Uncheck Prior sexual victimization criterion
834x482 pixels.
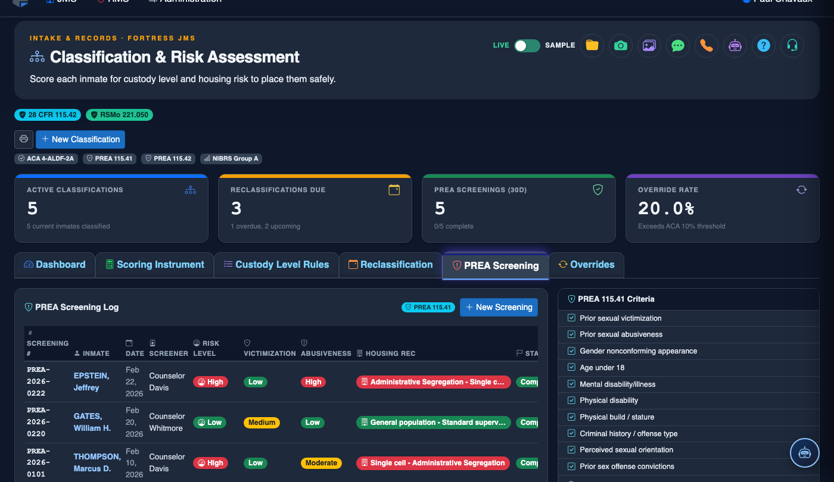[x=572, y=318]
